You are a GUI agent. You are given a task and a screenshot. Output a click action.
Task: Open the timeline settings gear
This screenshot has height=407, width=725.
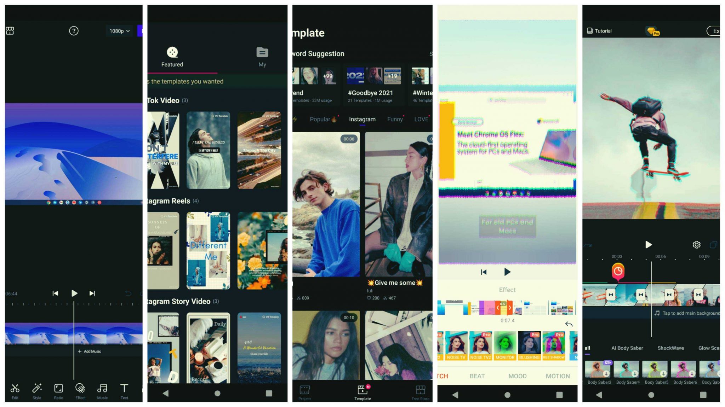pos(697,245)
